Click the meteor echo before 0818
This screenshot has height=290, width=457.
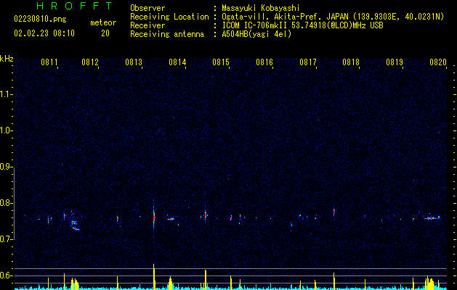click(334, 212)
